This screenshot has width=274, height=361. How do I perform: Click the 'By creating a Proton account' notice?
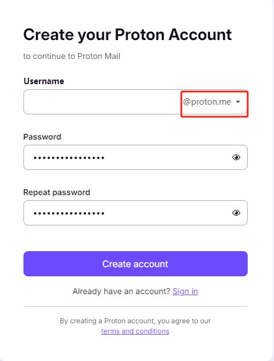135,321
